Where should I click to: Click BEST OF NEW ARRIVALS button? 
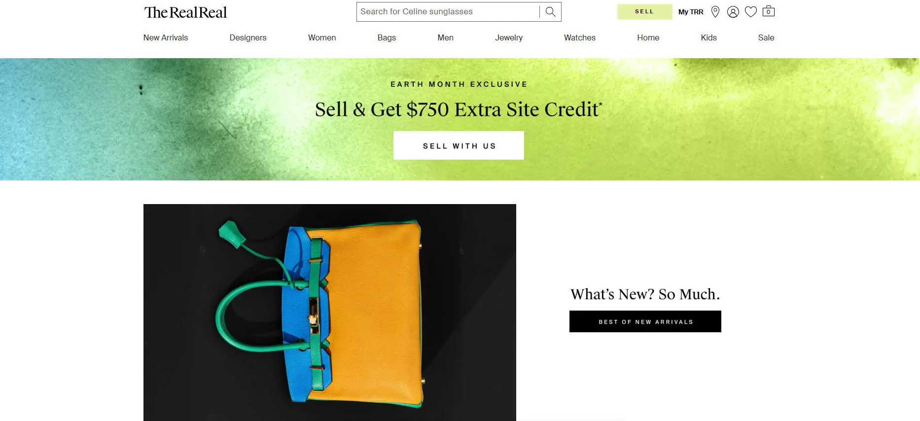645,321
